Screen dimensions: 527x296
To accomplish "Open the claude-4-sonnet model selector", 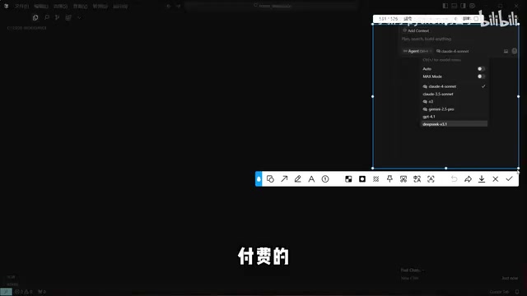I will coord(452,51).
